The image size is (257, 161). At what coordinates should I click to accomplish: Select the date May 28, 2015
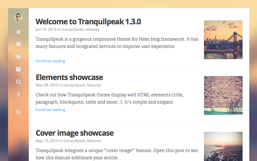click(x=47, y=85)
